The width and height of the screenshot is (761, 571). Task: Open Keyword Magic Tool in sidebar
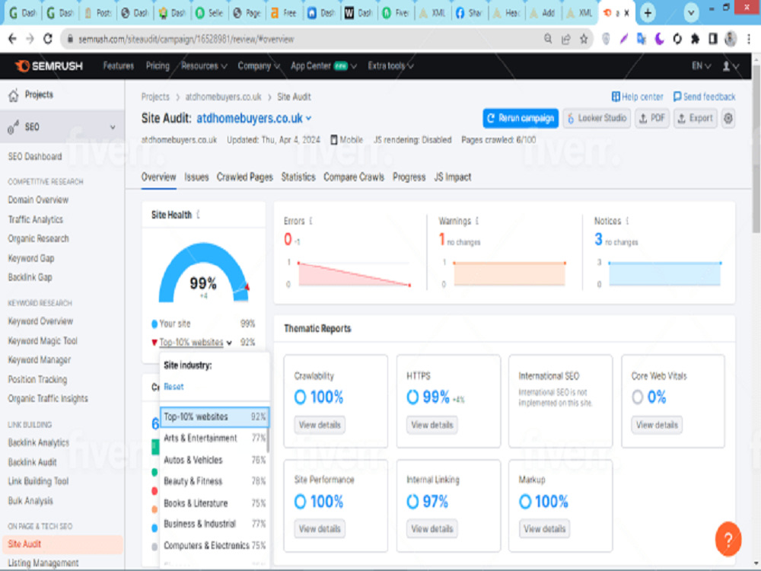click(43, 341)
